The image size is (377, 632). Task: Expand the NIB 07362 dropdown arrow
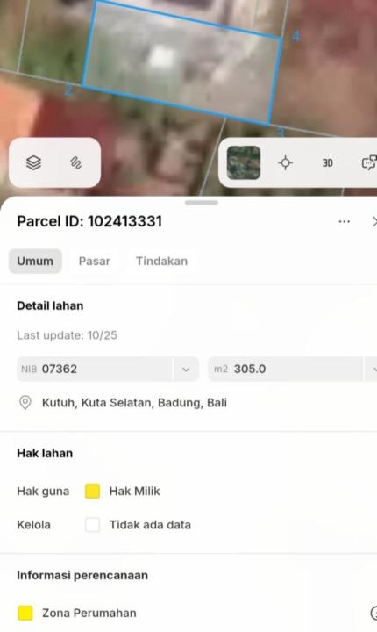[x=186, y=369]
